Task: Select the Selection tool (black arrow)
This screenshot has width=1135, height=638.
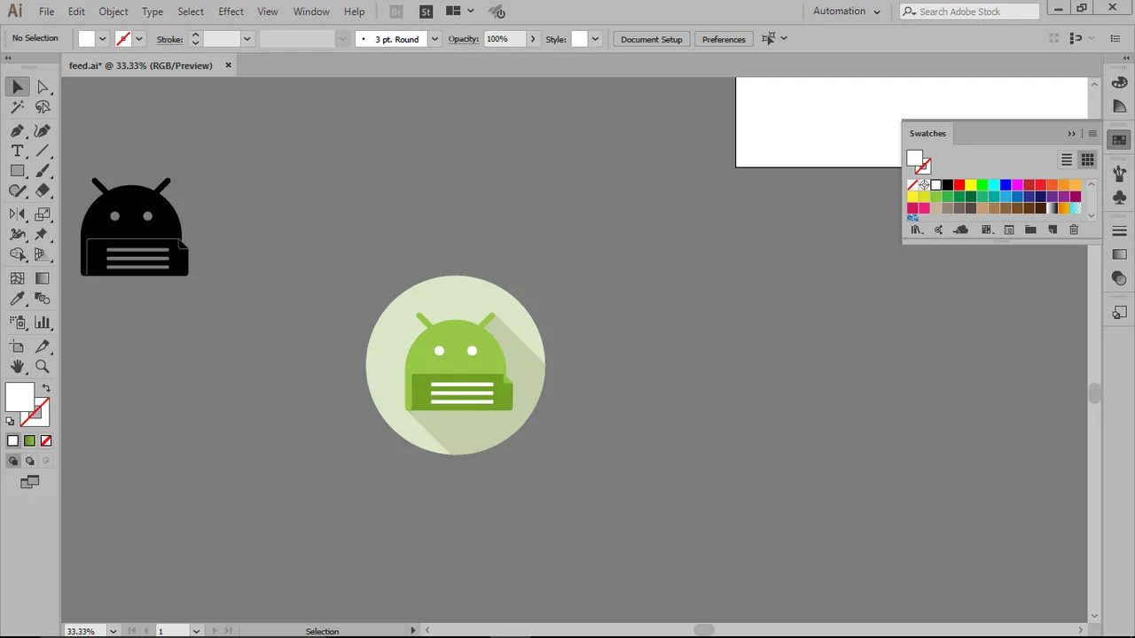Action: 18,87
